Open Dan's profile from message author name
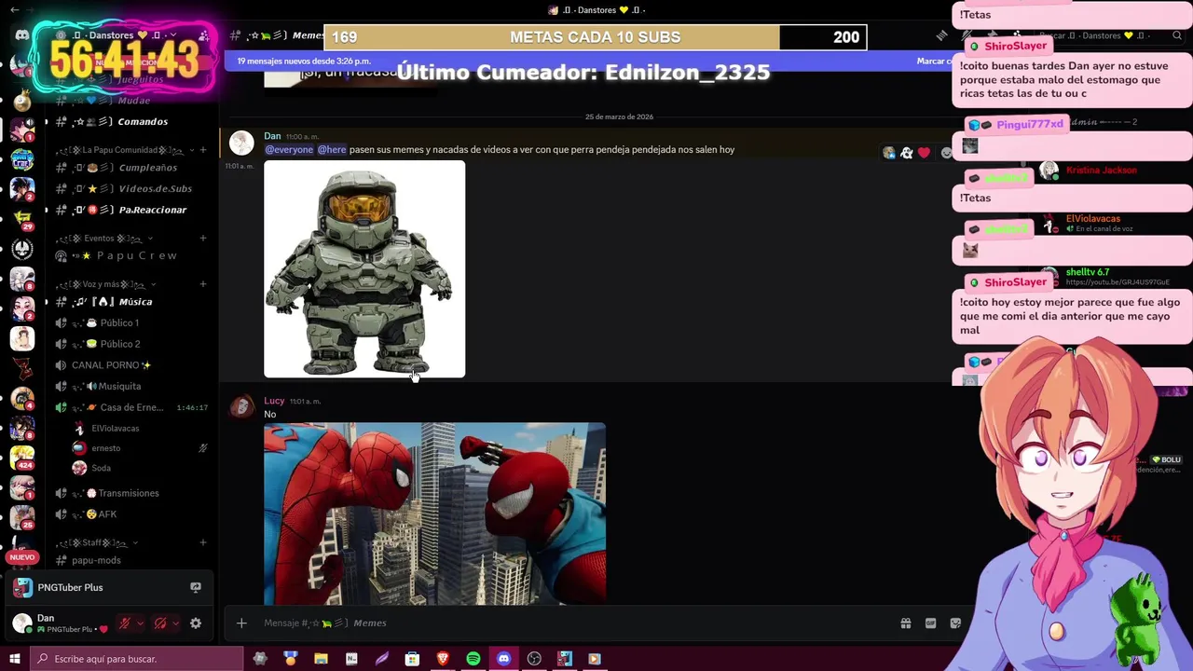1193x671 pixels. [272, 136]
